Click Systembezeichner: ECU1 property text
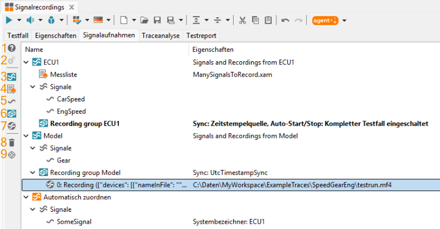This screenshot has height=229, width=440. [x=229, y=222]
